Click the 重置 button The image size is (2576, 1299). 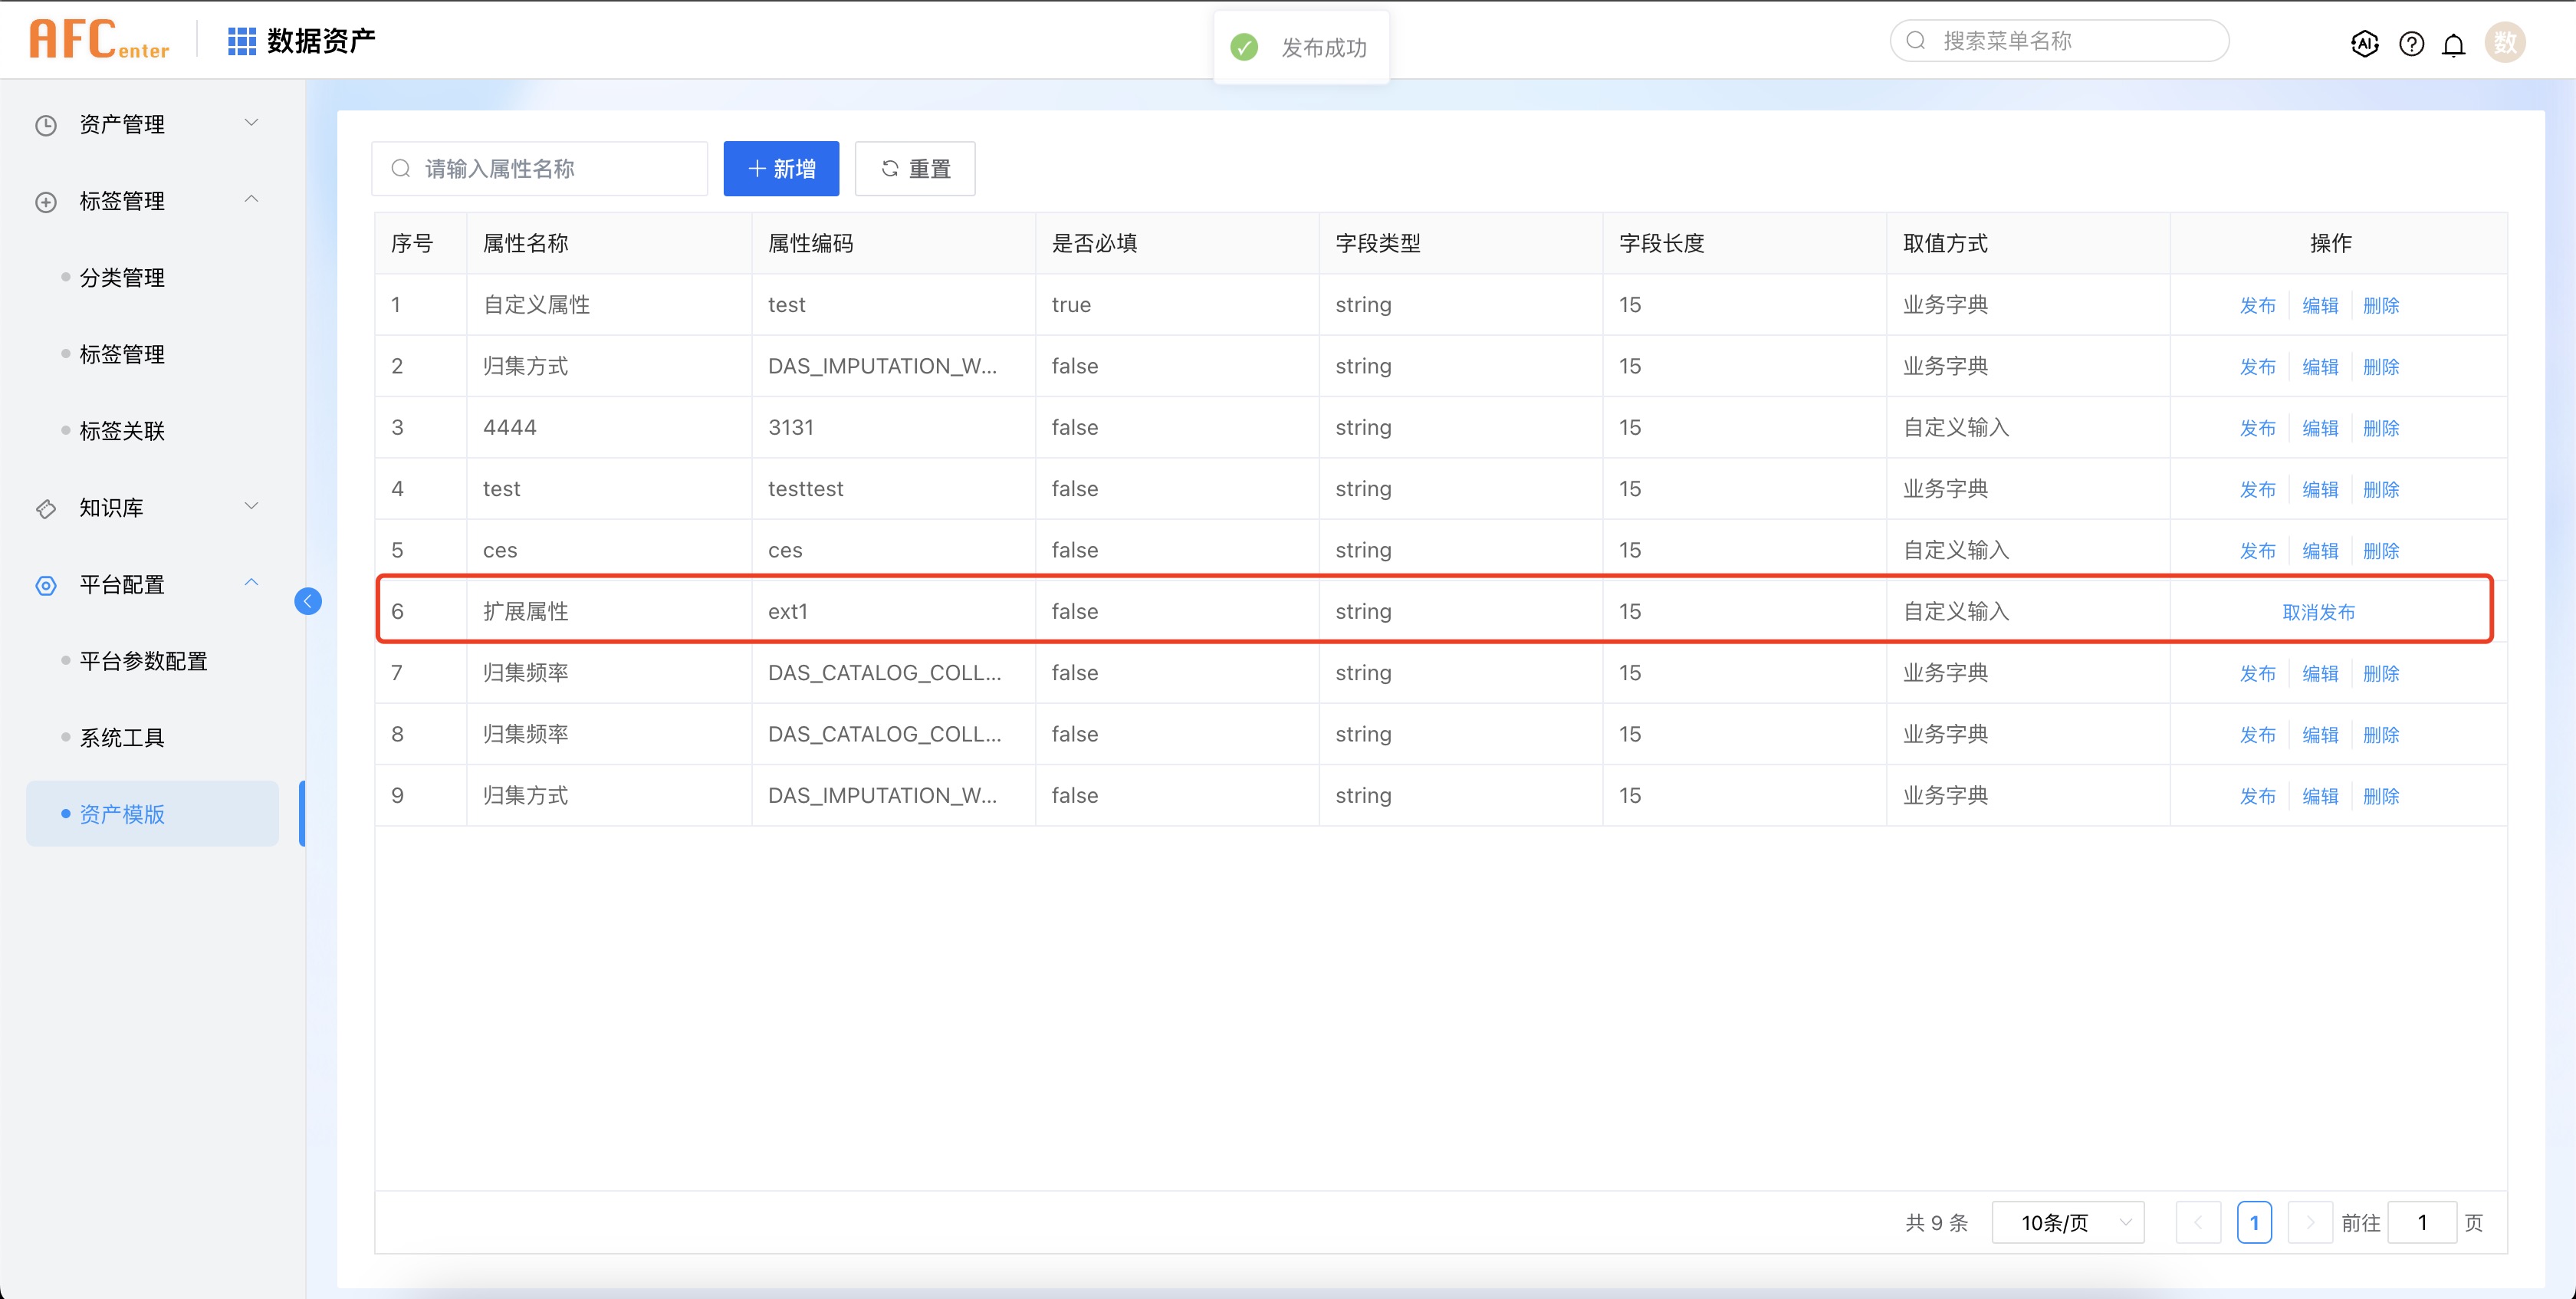point(915,168)
